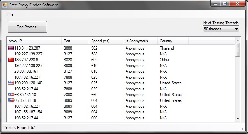Sort by the Port column header
248x134 pixels.
tap(75, 41)
